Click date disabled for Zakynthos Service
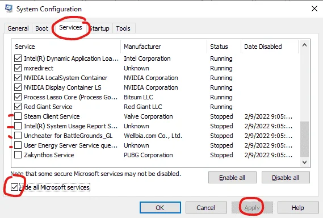The image size is (323, 218). click(269, 155)
